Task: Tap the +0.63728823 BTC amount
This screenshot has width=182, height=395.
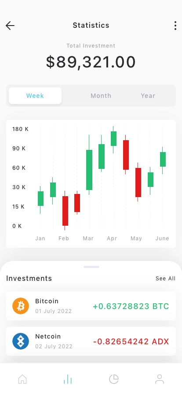Action: pyautogui.click(x=131, y=306)
